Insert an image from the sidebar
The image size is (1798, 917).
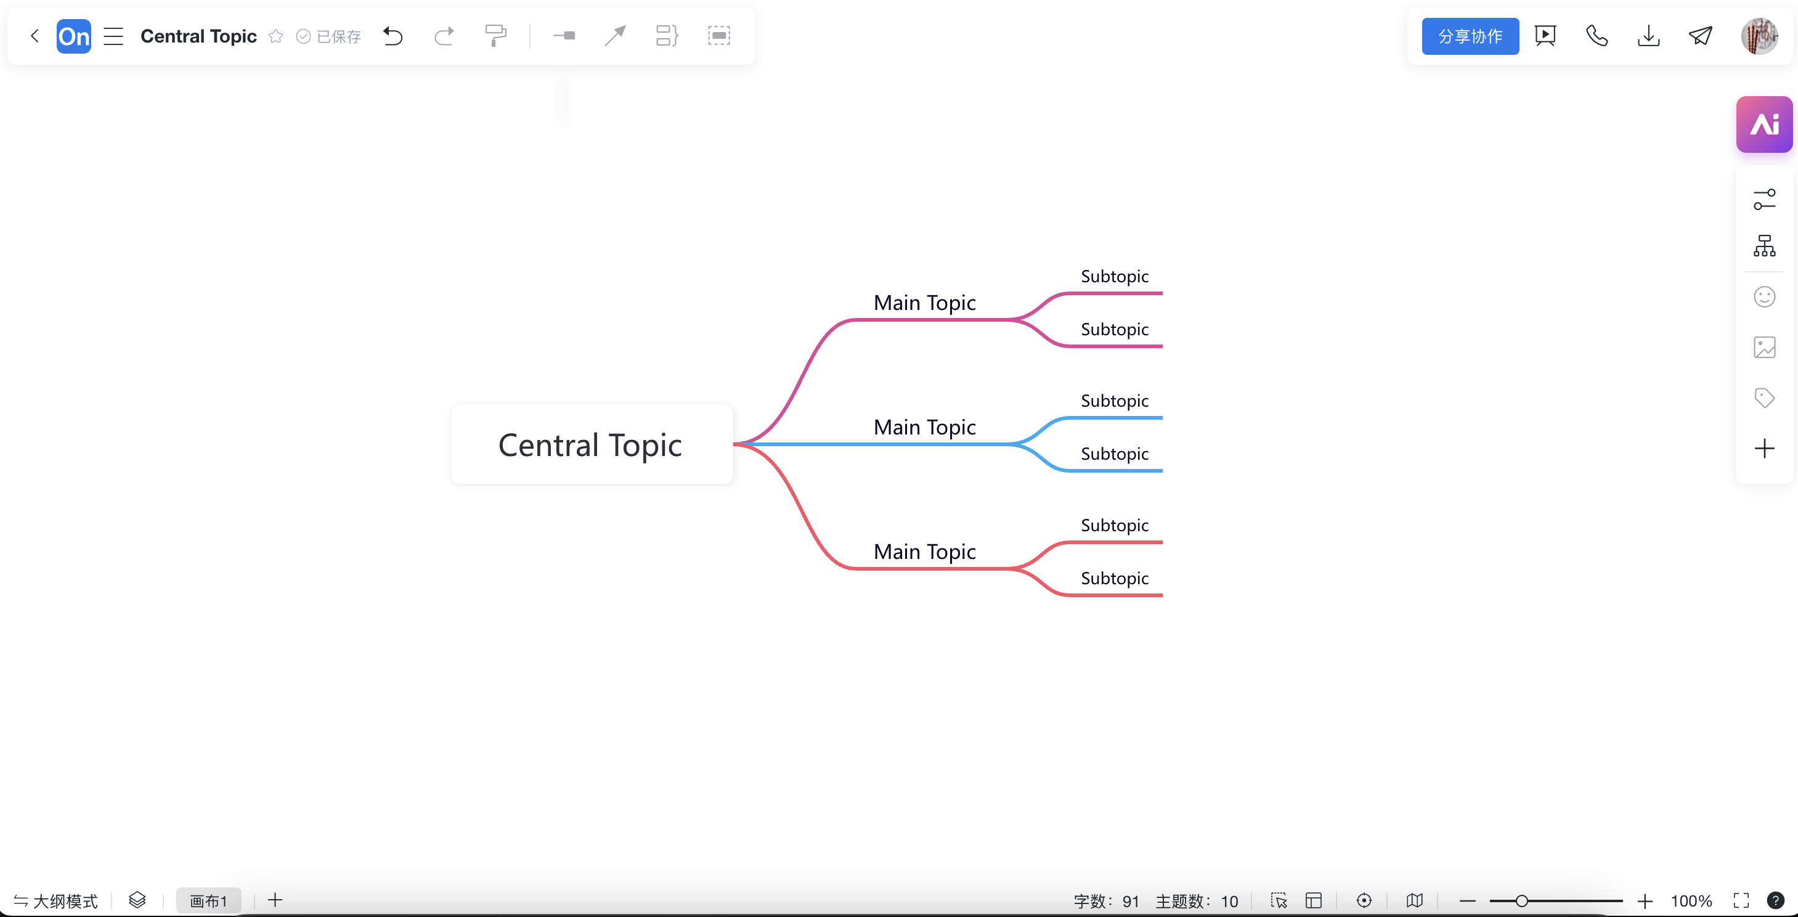point(1765,348)
